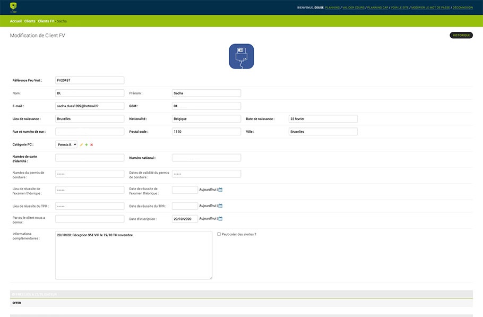Open calendar for Date de réussite du TPR
The height and width of the screenshot is (317, 483).
click(220, 206)
